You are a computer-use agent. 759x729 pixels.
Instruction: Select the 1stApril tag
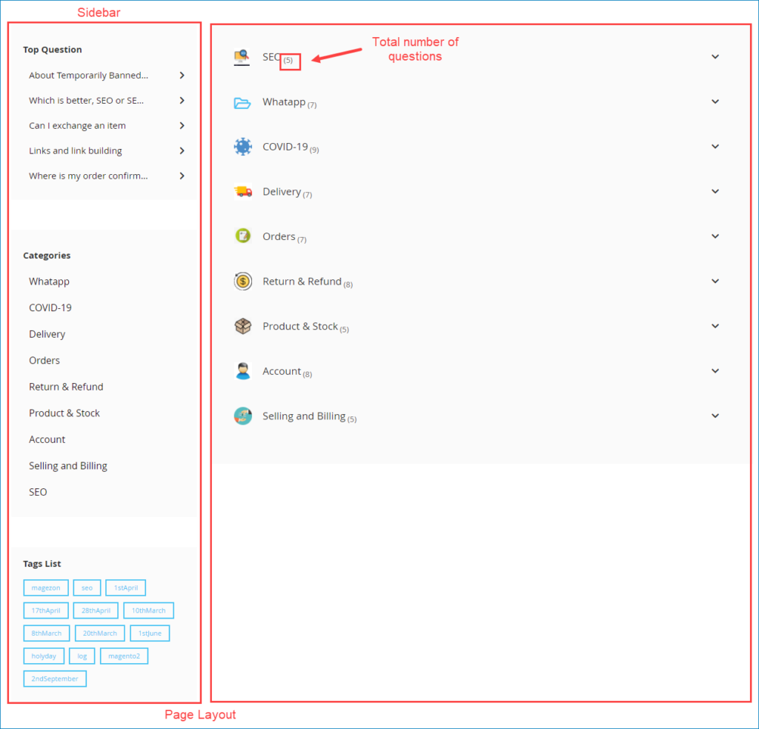126,587
